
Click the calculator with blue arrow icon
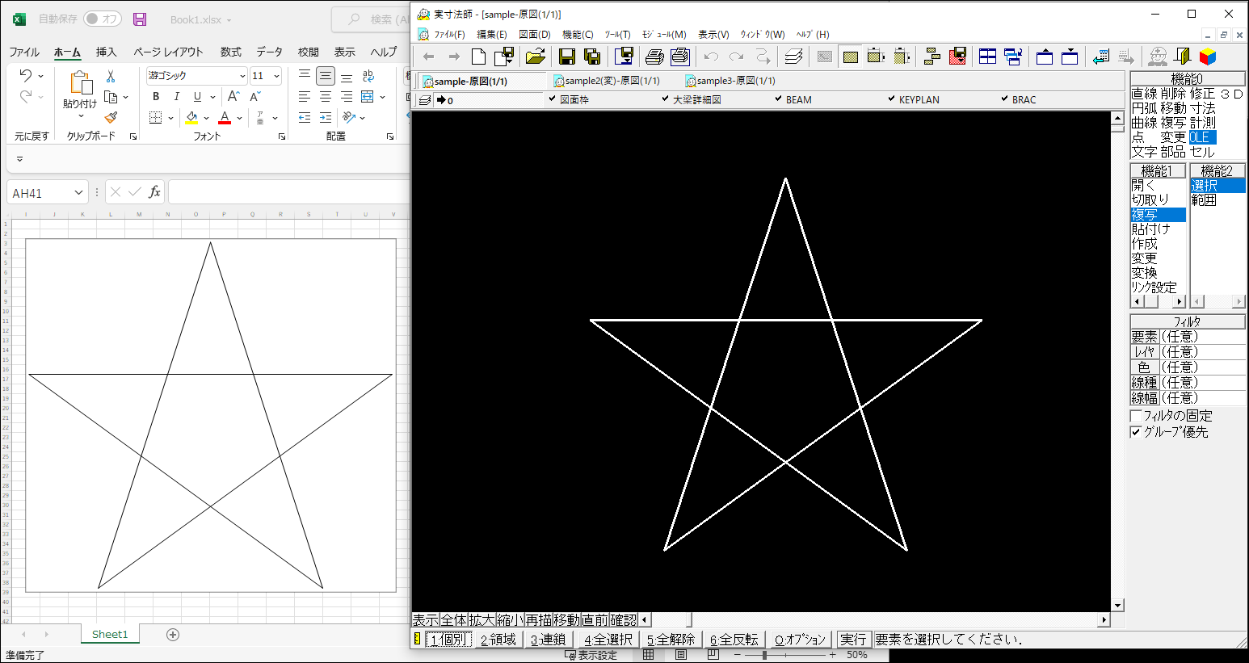coord(1100,57)
